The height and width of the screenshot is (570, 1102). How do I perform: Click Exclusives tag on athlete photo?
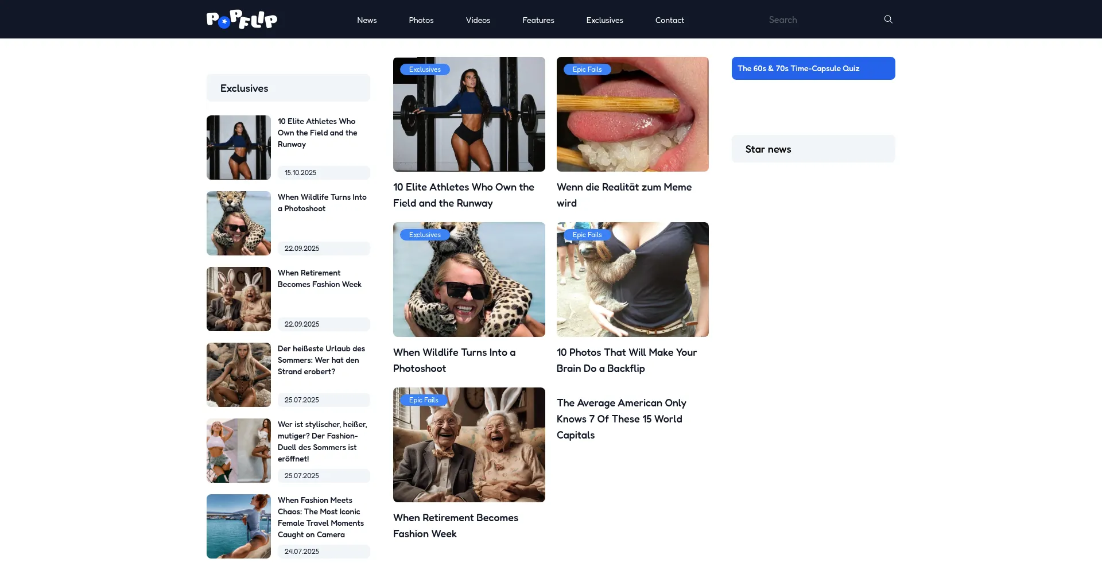[x=425, y=69]
